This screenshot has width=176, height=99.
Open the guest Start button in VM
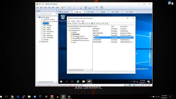coord(61,81)
